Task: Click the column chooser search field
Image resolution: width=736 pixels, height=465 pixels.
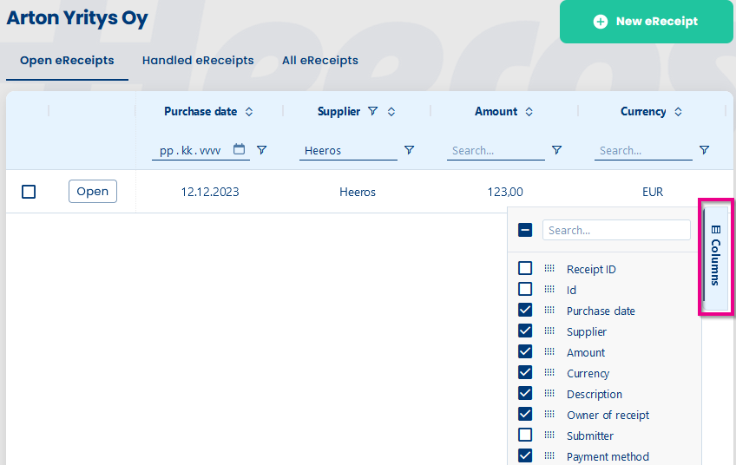Action: pos(615,230)
